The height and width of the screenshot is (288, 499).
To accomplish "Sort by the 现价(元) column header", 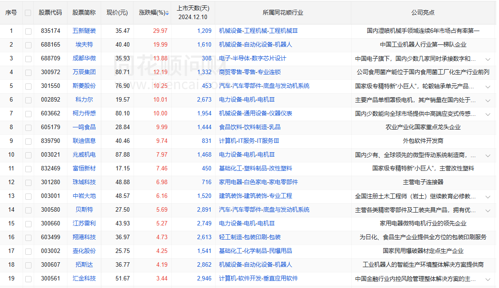I will pyautogui.click(x=117, y=13).
